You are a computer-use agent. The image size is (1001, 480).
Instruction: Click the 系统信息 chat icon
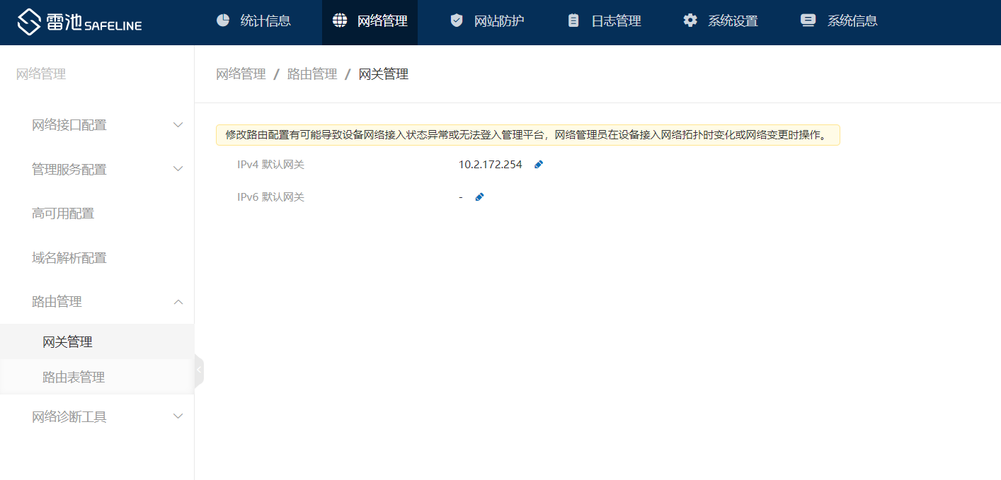point(808,21)
